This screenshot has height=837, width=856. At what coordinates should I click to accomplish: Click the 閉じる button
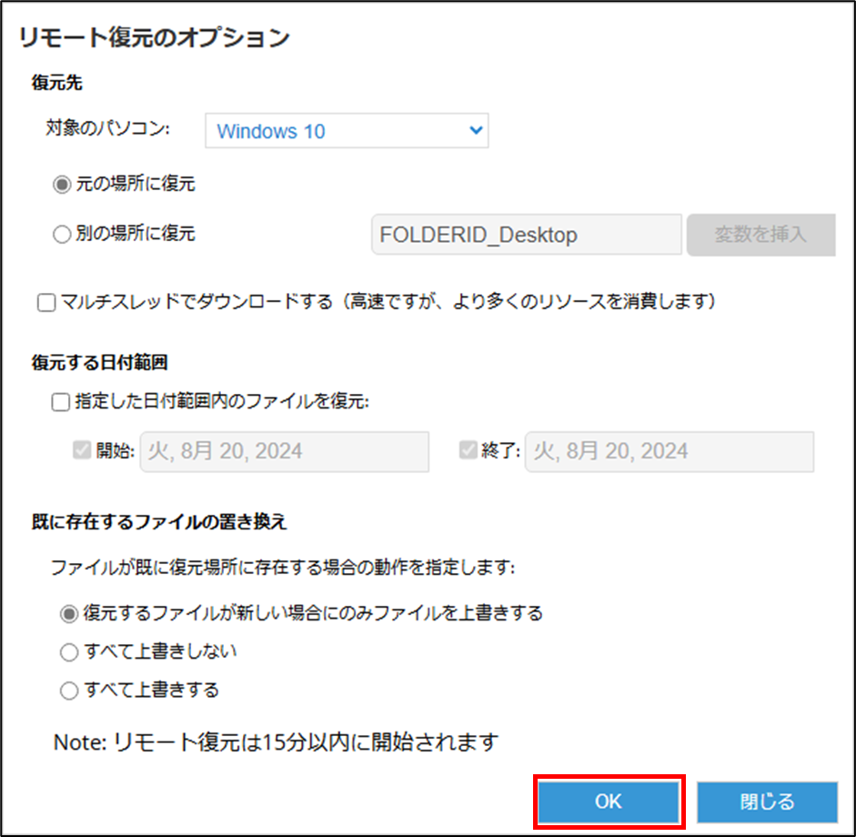[767, 802]
